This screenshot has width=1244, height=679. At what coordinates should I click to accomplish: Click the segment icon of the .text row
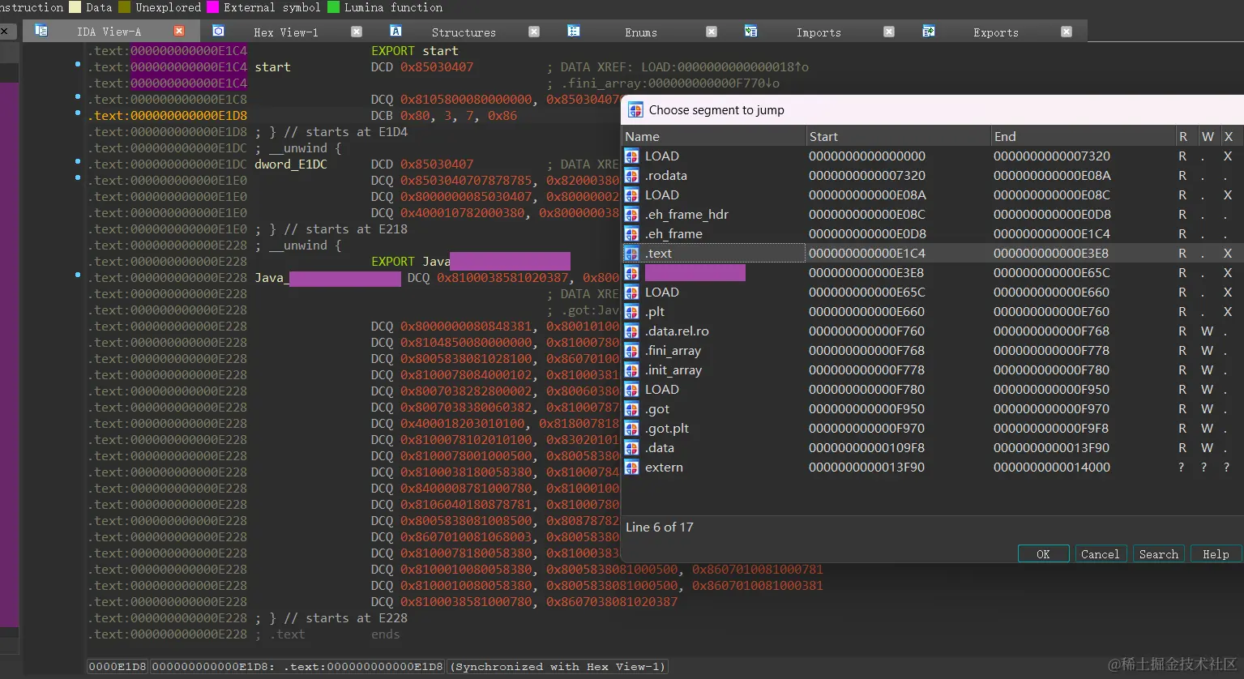631,254
